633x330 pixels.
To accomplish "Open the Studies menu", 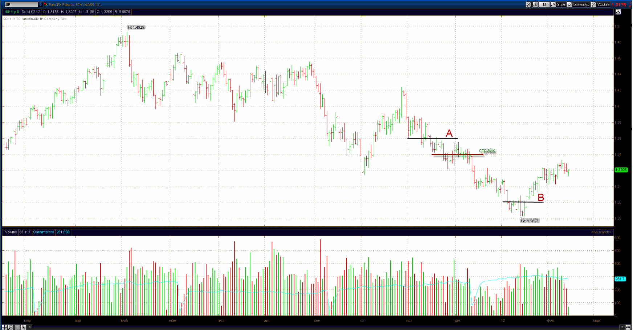I will coord(601,5).
